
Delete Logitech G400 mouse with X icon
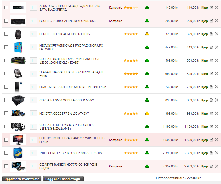[216, 34]
